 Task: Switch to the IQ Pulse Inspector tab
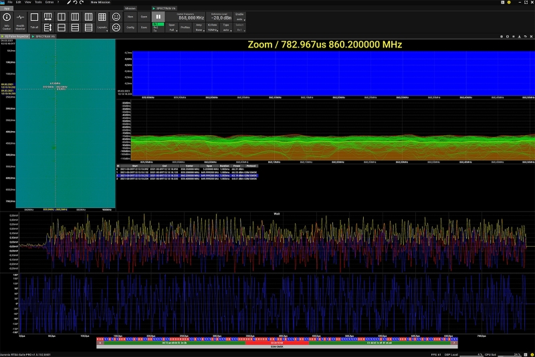click(x=15, y=37)
